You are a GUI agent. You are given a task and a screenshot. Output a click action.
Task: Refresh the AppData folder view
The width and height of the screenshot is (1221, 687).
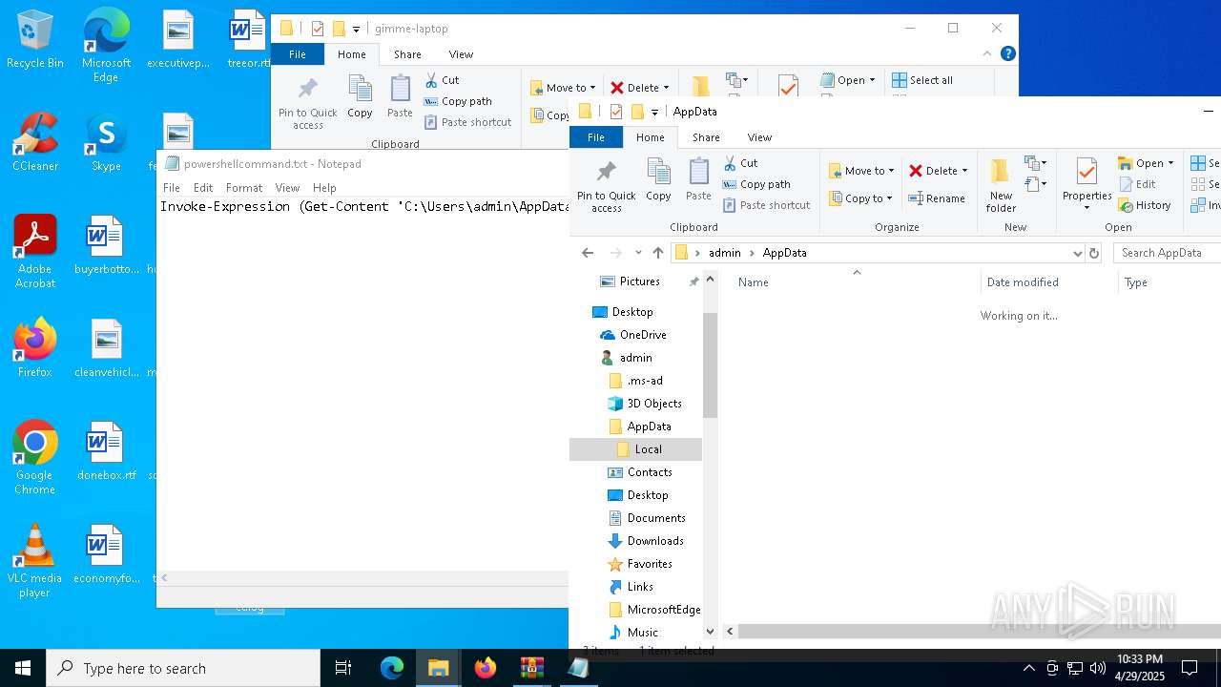[x=1094, y=253]
